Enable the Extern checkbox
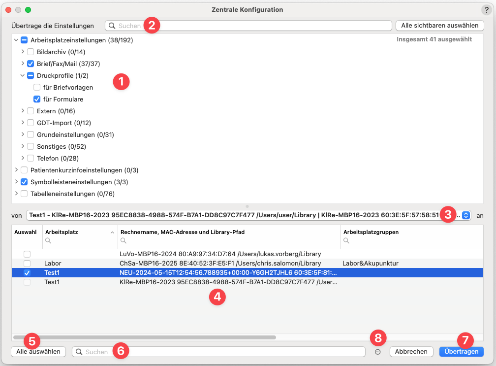This screenshot has height=366, width=496. click(x=31, y=111)
